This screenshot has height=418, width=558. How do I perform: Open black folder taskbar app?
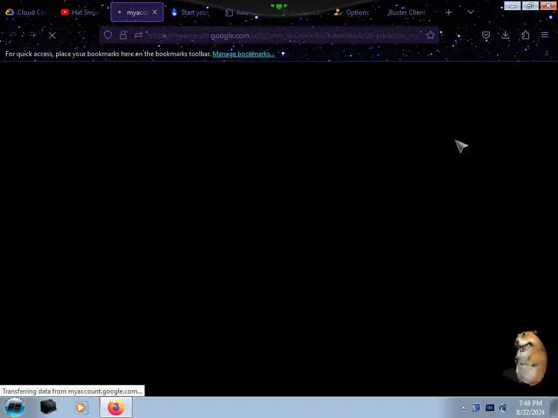pos(48,407)
